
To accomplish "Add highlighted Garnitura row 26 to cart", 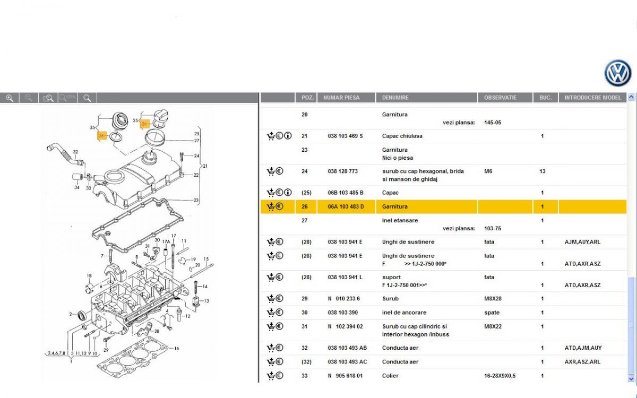I will pos(270,206).
